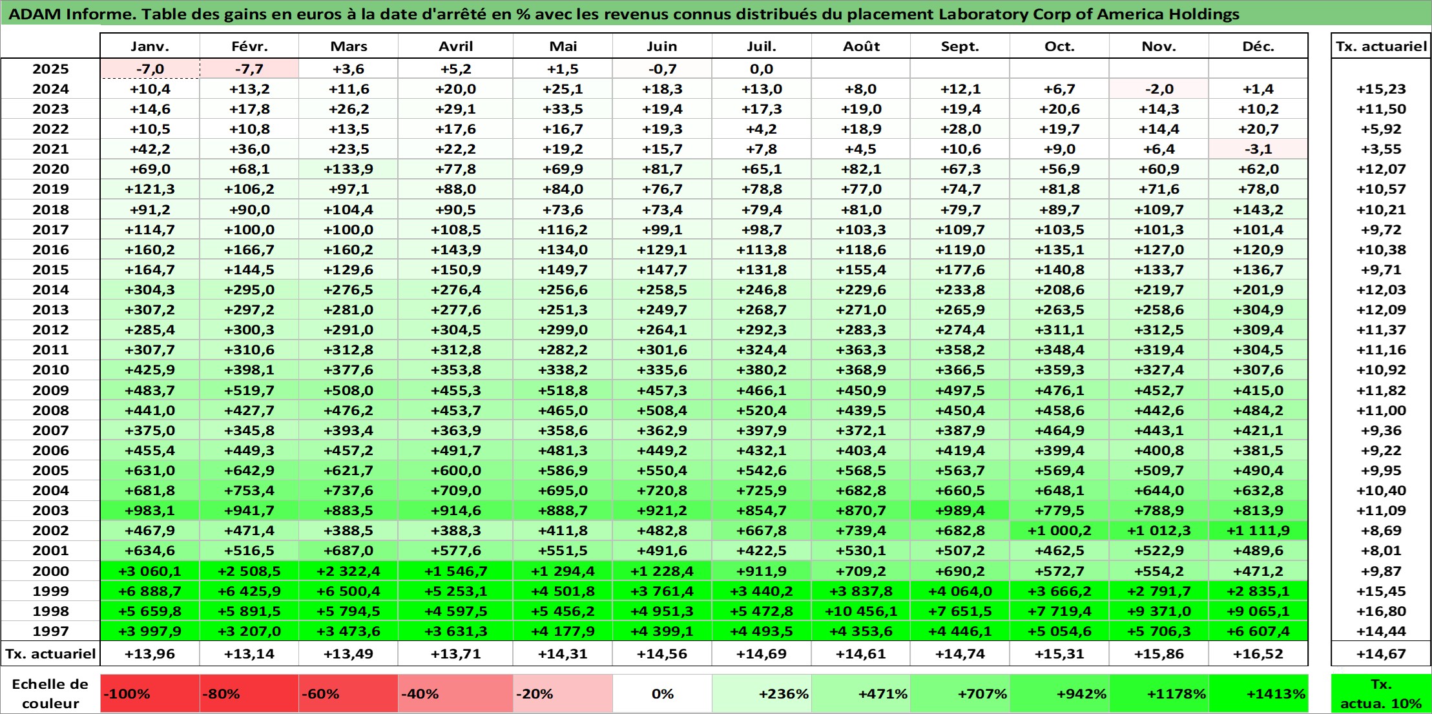Click the +133,9 cell in March 2020
This screenshot has height=714, width=1432.
348,169
